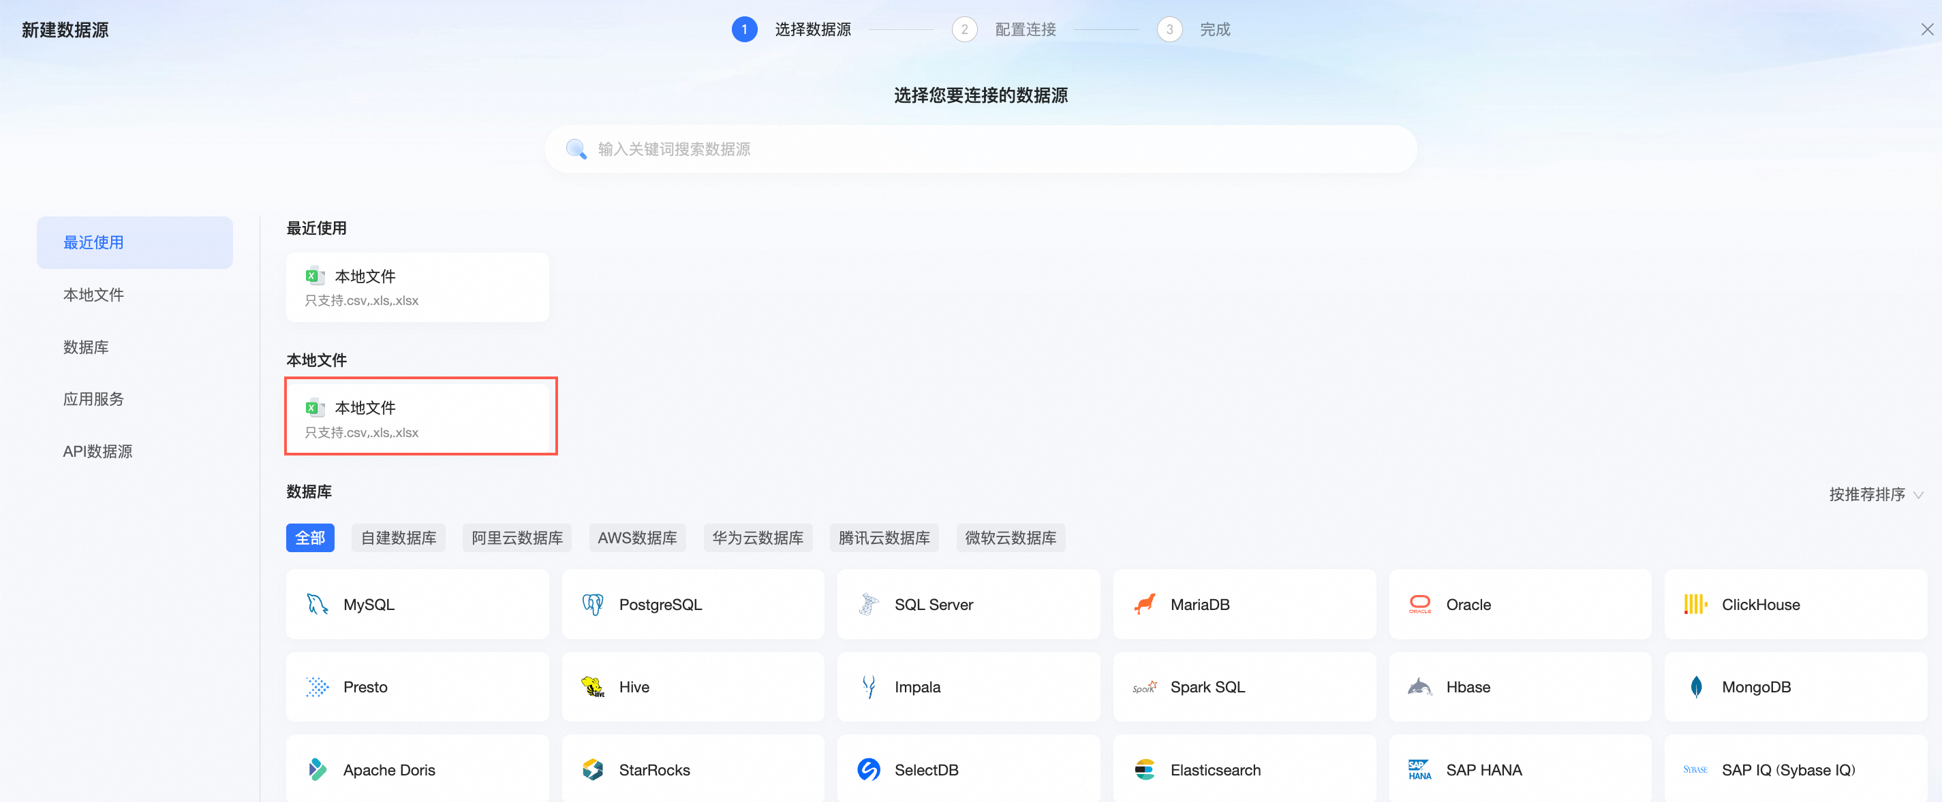This screenshot has height=802, width=1942.
Task: Choose the SQL Server label
Action: click(x=934, y=604)
